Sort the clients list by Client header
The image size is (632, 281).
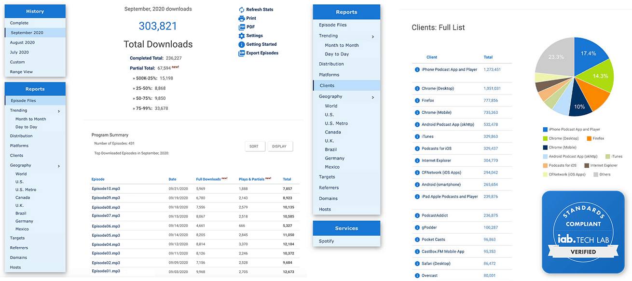(x=432, y=57)
